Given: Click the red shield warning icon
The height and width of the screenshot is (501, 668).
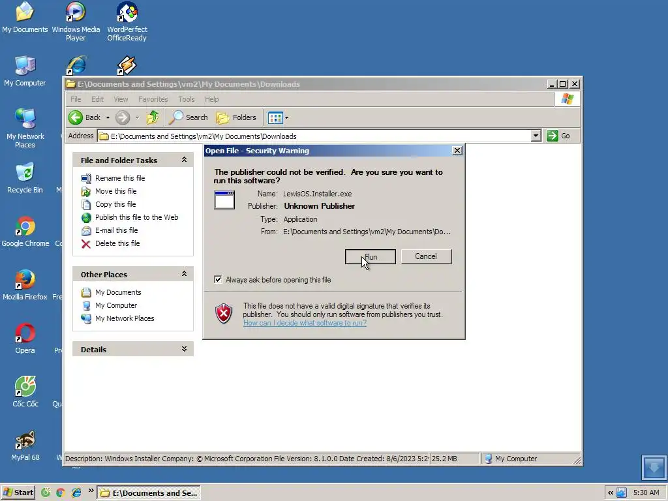Looking at the screenshot, I should [224, 314].
